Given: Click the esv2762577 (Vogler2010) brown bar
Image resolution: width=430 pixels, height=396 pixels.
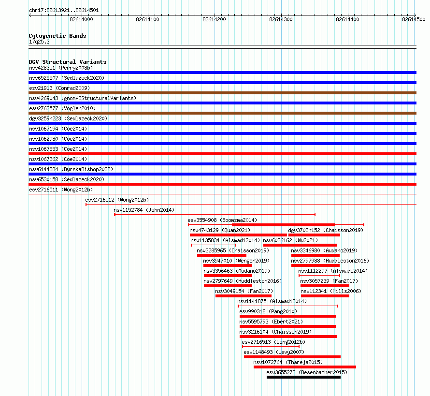Looking at the screenshot, I should pos(222,113).
